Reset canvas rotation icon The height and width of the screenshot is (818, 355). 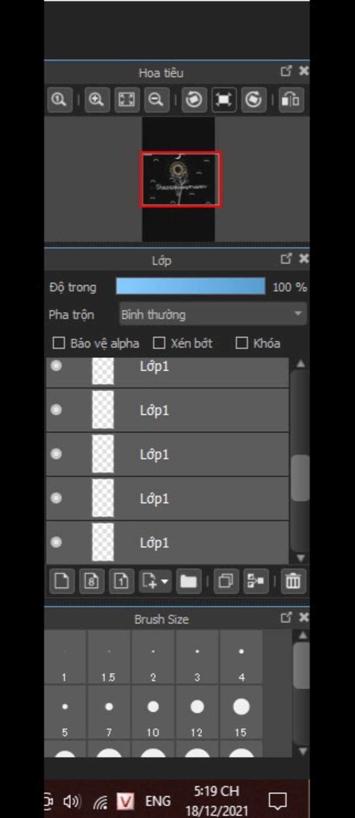point(224,100)
